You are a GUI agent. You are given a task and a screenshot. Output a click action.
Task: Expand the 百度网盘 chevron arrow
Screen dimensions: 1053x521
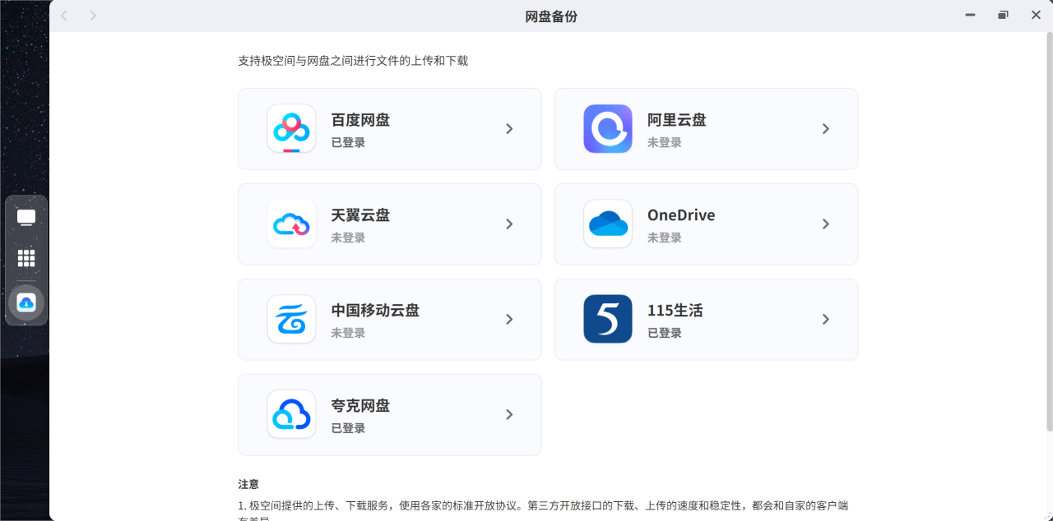coord(509,129)
